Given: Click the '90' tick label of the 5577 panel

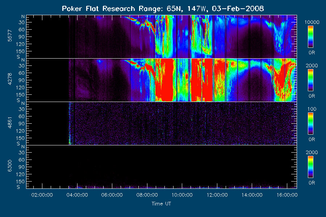Looking at the screenshot, I should [22, 37].
